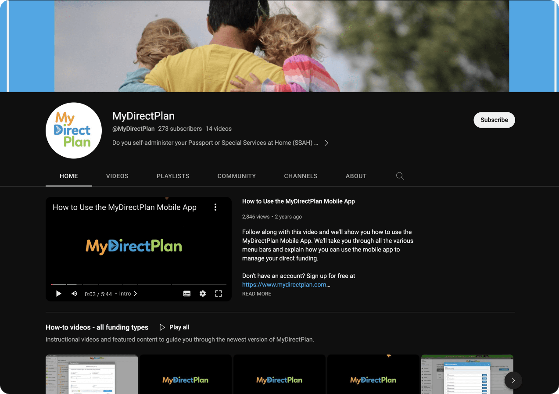Screen dimensions: 559x394
Task: Expand the channel description chevron
Action: click(326, 143)
